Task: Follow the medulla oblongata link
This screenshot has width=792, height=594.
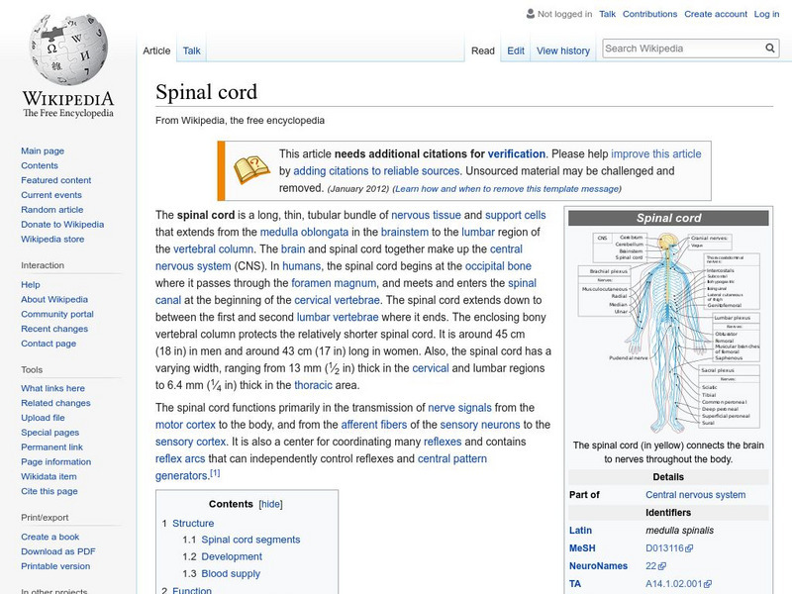Action: click(304, 232)
